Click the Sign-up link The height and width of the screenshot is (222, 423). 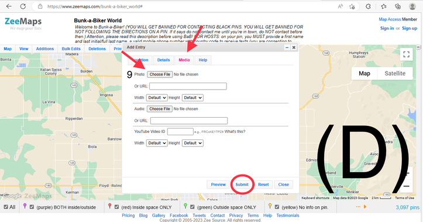point(410,28)
